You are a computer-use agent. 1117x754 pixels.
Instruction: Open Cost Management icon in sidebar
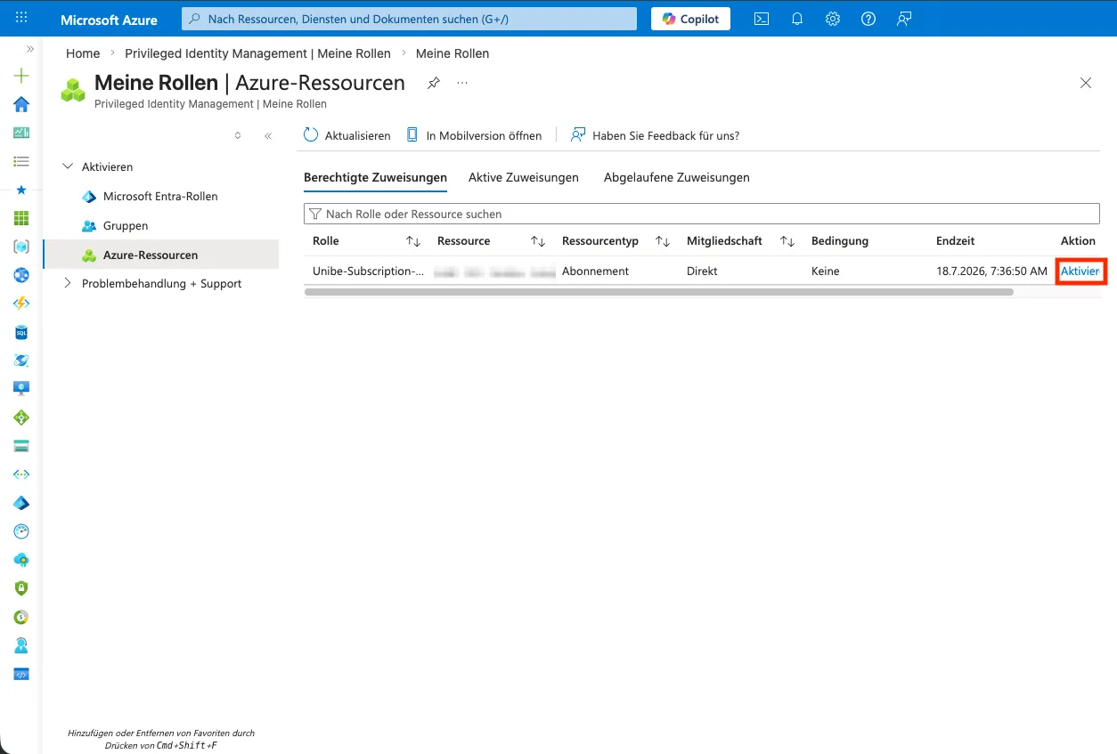[21, 617]
